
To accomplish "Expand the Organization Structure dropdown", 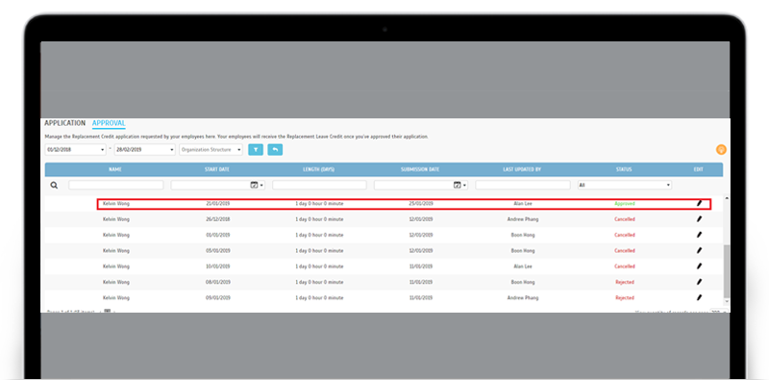I will tap(211, 150).
